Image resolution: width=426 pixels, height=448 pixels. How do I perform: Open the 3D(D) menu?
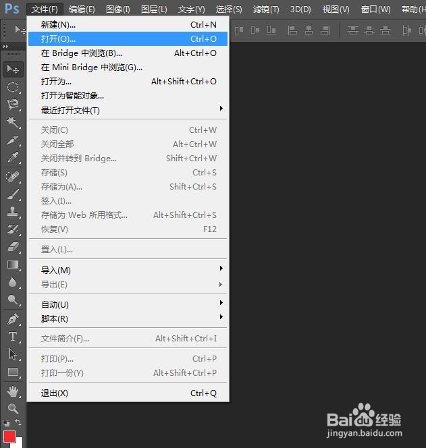[300, 9]
